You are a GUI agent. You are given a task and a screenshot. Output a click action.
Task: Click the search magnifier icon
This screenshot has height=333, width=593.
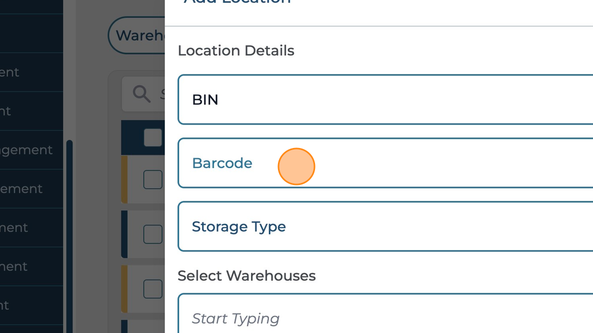coord(141,94)
